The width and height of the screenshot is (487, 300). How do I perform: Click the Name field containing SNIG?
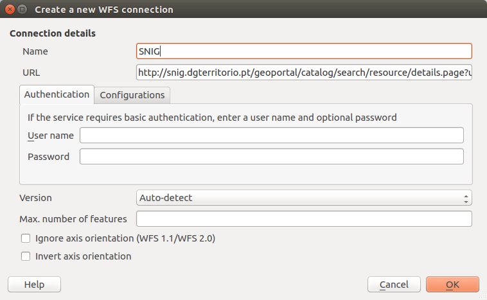pyautogui.click(x=304, y=51)
